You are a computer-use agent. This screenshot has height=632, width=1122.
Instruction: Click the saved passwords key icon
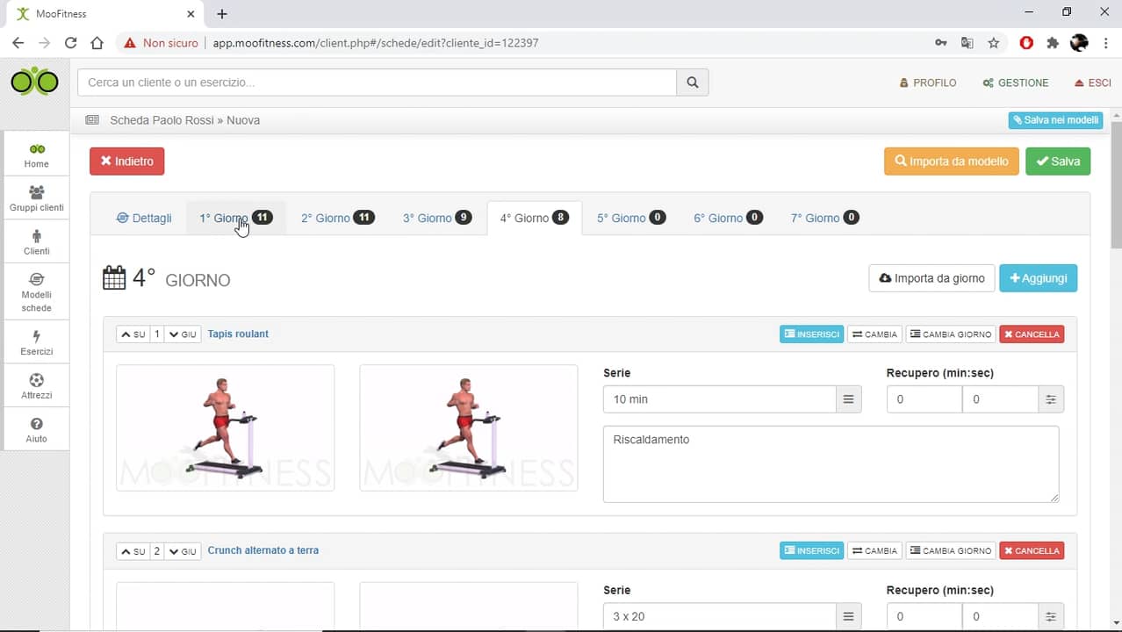pos(941,43)
